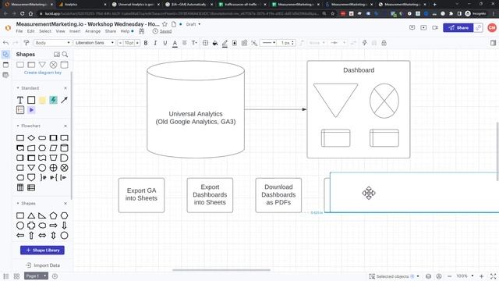The width and height of the screenshot is (499, 281).
Task: Click the Create diagram key link
Action: (x=43, y=73)
